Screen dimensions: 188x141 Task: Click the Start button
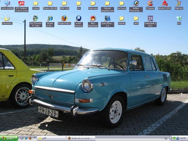coord(9,138)
